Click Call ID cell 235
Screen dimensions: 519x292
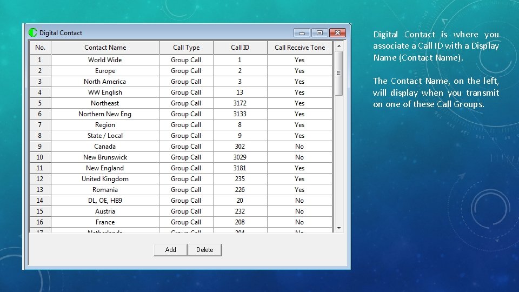pyautogui.click(x=240, y=179)
